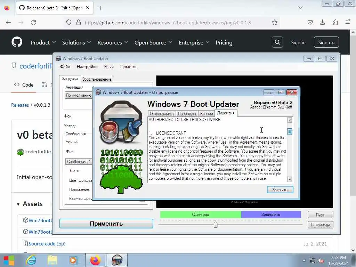Switch to Версии tab
The height and width of the screenshot is (267, 356).
point(207,114)
